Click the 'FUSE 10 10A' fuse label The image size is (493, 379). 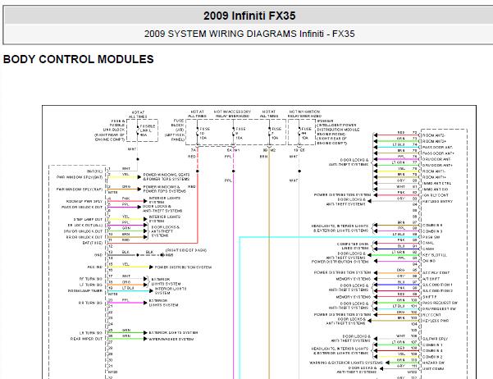205,133
